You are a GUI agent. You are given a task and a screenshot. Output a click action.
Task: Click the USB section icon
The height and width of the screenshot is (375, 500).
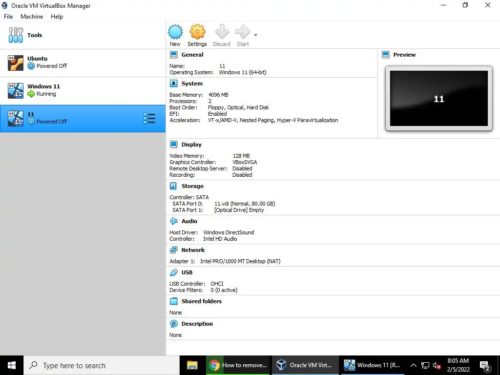[173, 272]
